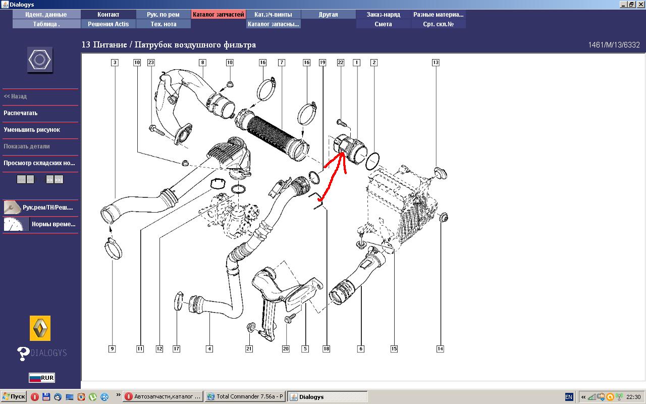This screenshot has width=646, height=404.
Task: Open the Идент. данные tab
Action: click(x=46, y=15)
